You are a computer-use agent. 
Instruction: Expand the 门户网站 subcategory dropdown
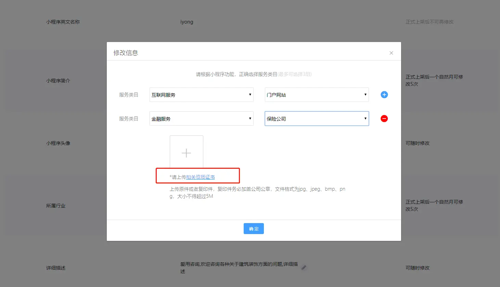point(317,95)
